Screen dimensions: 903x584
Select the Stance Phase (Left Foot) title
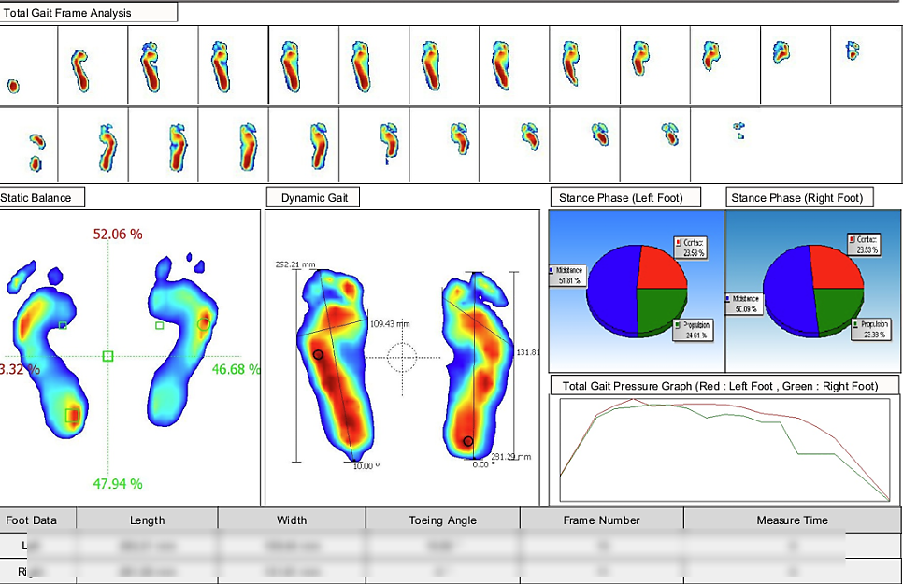tap(625, 197)
